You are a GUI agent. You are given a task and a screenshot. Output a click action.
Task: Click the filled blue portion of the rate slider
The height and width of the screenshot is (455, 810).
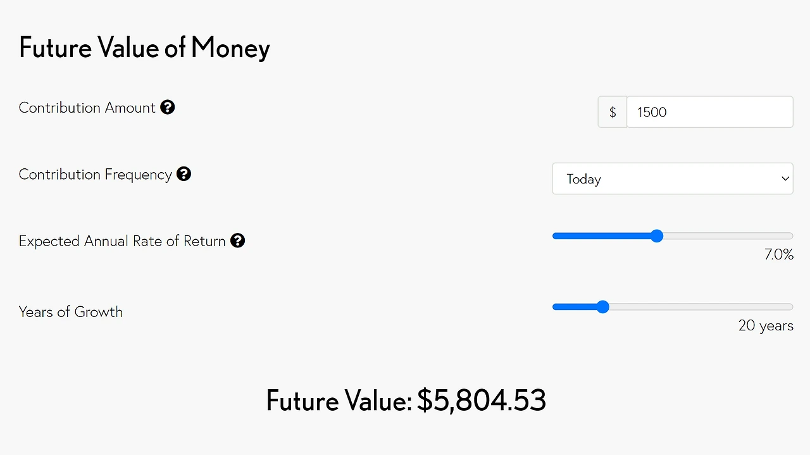coord(601,236)
